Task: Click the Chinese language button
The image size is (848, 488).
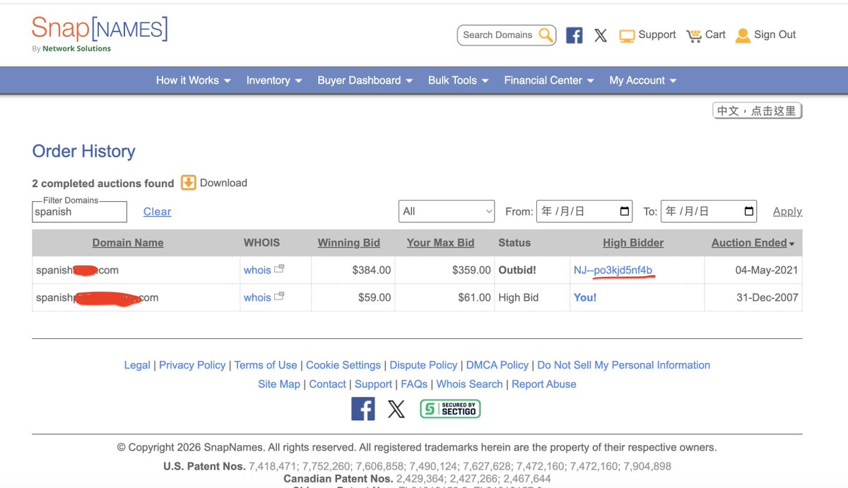Action: [757, 111]
